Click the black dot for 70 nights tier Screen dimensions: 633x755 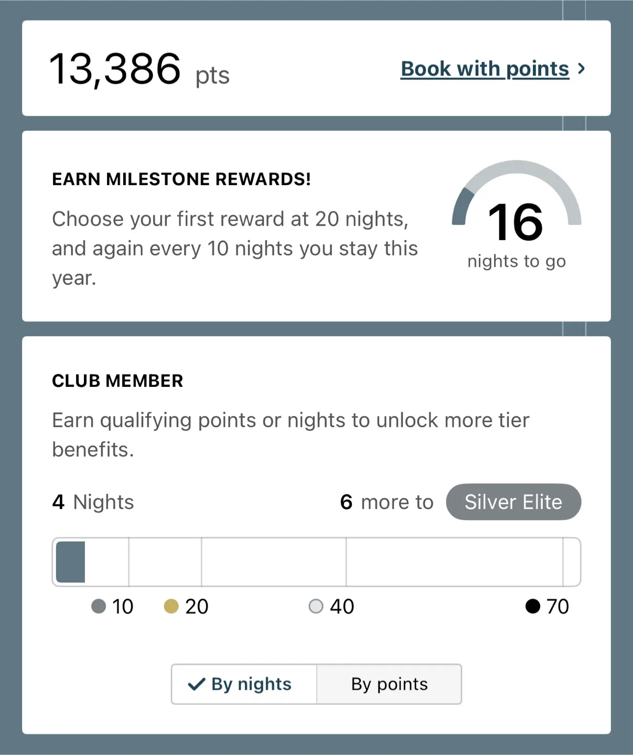(533, 607)
